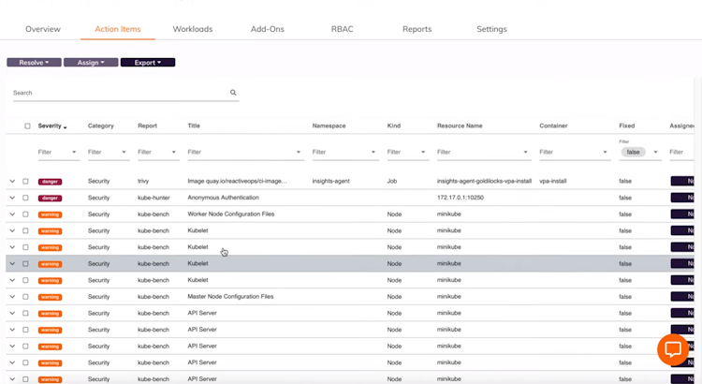The image size is (702, 384).
Task: Open the Export dropdown menu
Action: [148, 63]
